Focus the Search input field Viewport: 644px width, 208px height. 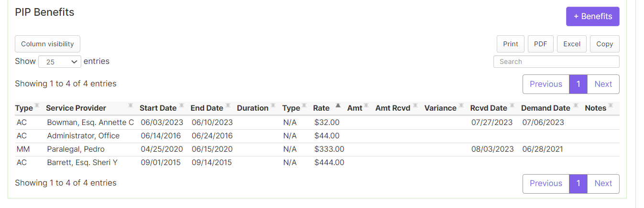pos(557,62)
